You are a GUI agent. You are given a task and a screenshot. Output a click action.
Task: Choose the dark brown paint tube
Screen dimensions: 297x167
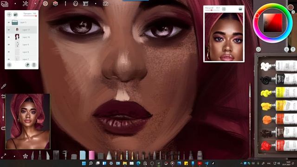[279, 133]
